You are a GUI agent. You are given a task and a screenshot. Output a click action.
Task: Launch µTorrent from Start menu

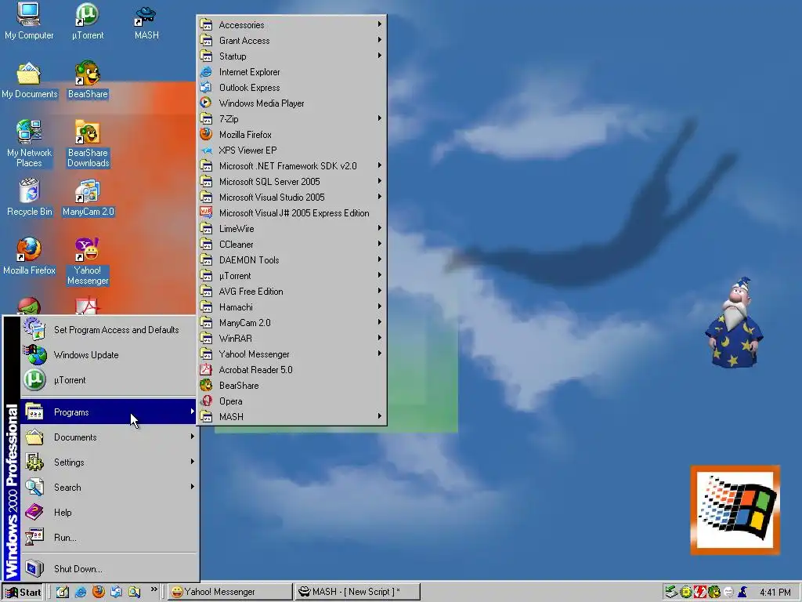(x=108, y=380)
